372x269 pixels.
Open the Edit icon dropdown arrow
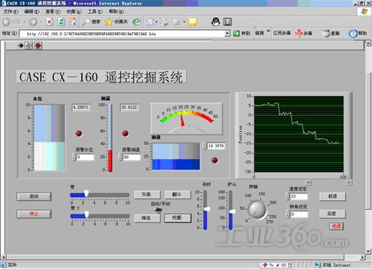coord(184,22)
